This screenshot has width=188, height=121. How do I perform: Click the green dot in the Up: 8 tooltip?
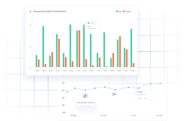pyautogui.click(x=88, y=23)
